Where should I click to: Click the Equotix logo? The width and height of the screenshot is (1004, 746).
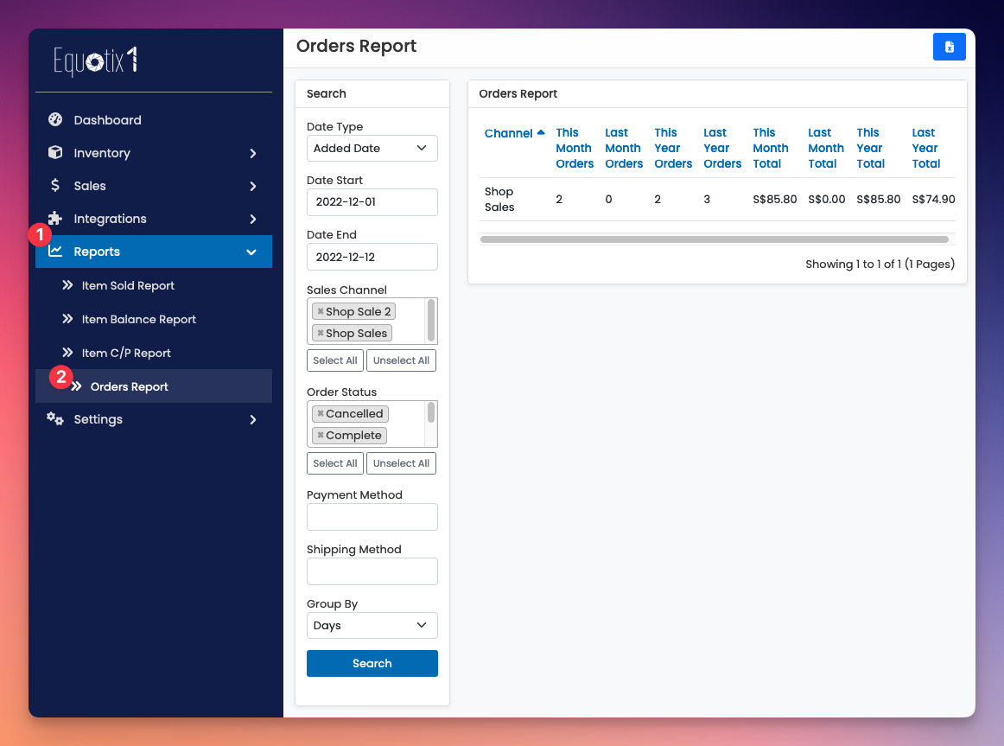[95, 61]
